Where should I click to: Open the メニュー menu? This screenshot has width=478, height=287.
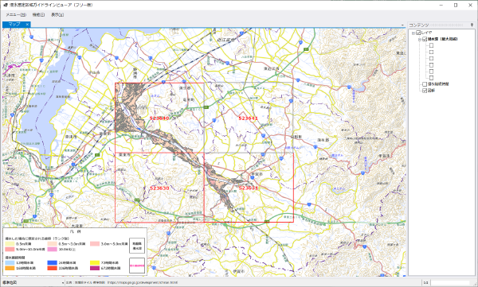(16, 14)
